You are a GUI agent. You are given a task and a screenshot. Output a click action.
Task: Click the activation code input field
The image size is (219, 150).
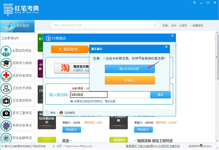pyautogui.click(x=109, y=95)
